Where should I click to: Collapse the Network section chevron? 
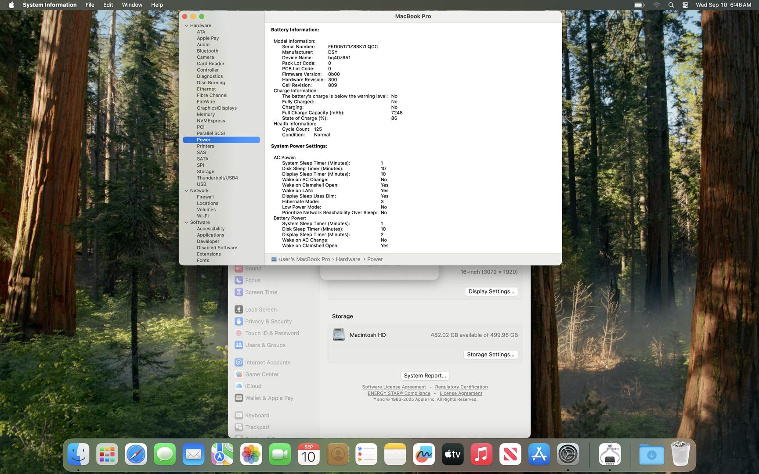click(x=186, y=190)
